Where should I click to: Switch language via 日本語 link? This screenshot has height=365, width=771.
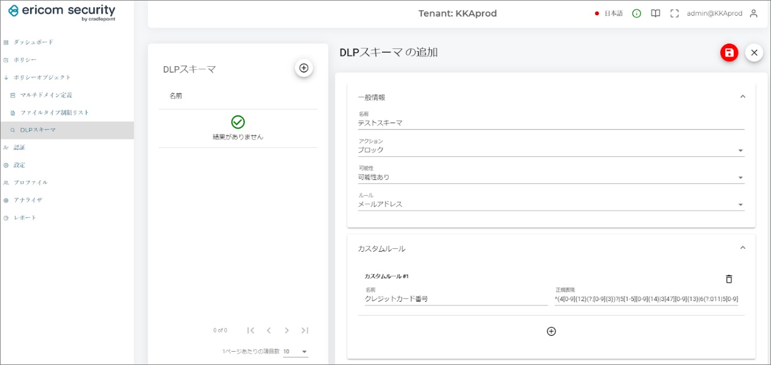click(x=613, y=13)
